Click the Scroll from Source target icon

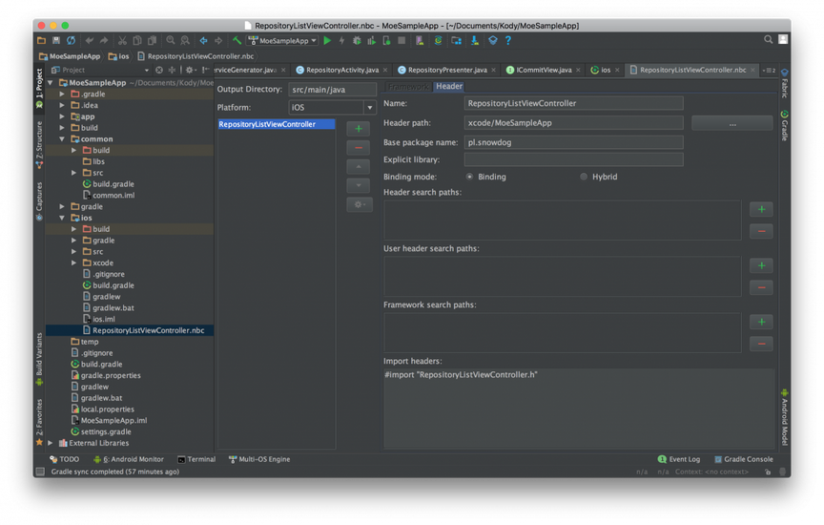click(158, 70)
